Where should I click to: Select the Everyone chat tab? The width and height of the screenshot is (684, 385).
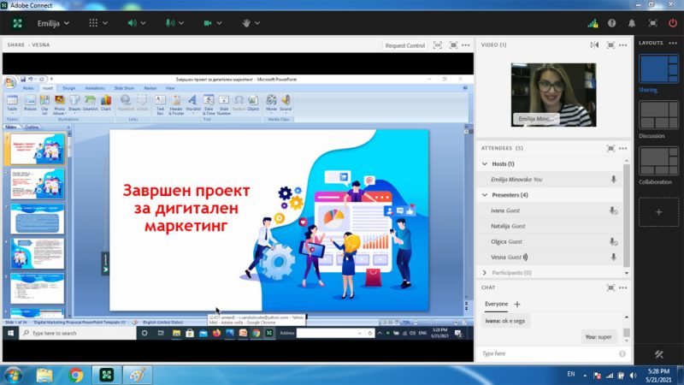497,304
